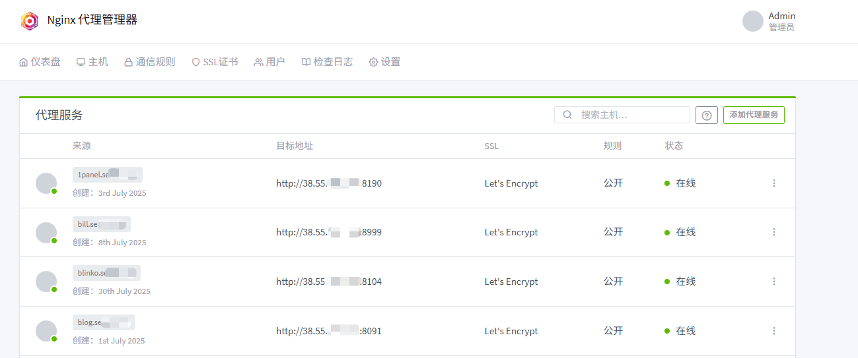Click the avatar icon for blinko host

point(46,282)
